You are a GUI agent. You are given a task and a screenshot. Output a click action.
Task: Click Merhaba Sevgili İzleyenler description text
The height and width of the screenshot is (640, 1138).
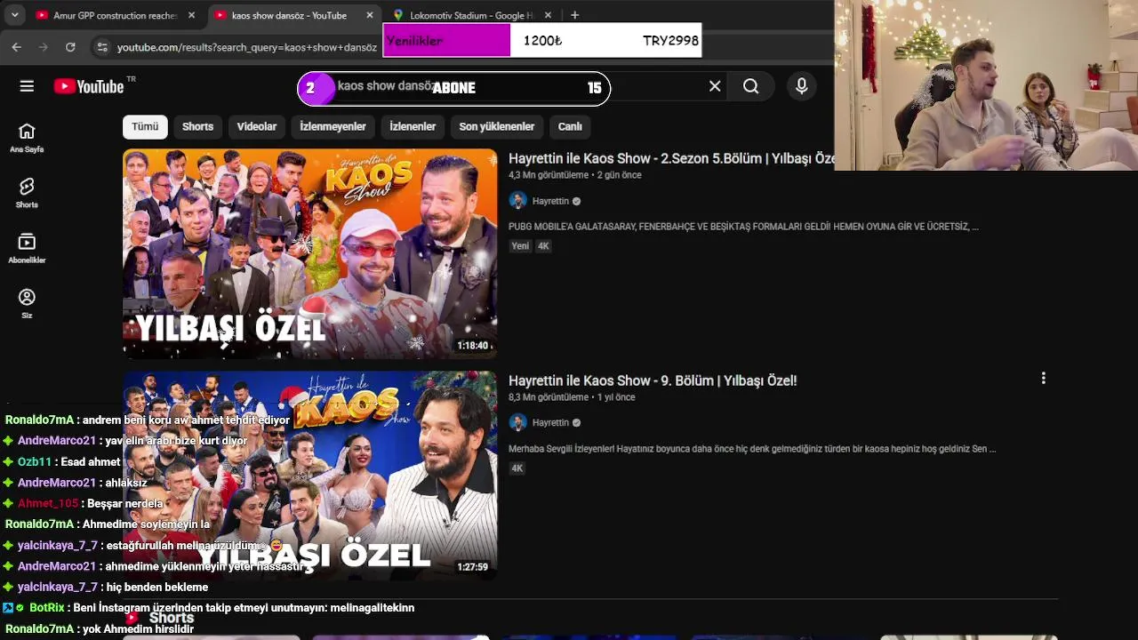[752, 449]
